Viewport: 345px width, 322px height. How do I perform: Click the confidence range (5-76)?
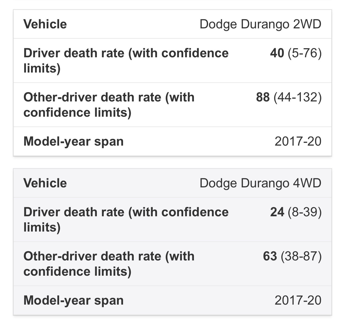point(305,53)
